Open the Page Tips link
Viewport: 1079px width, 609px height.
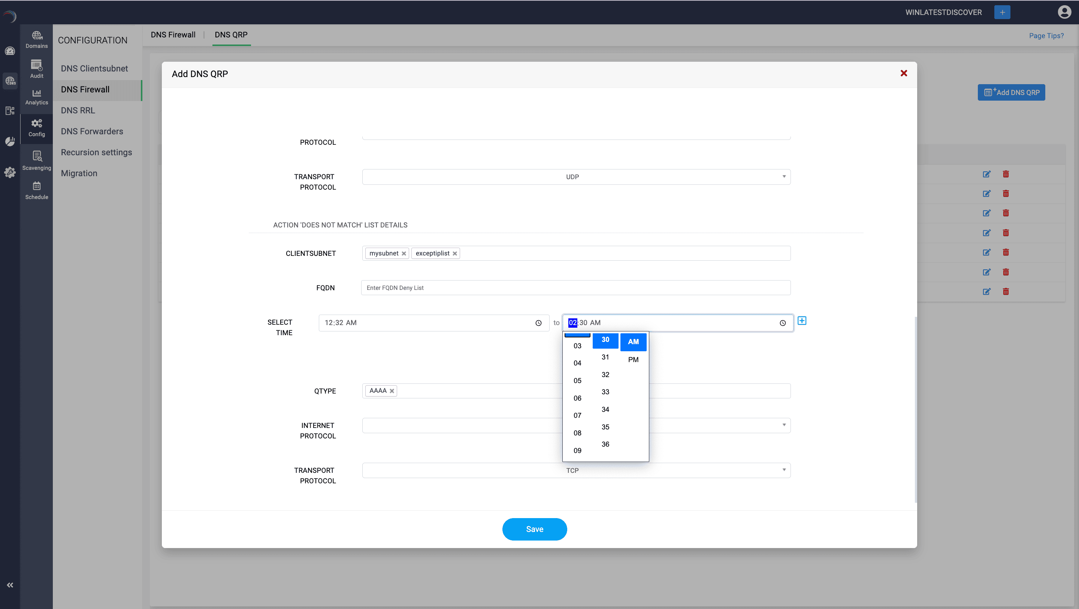tap(1046, 36)
